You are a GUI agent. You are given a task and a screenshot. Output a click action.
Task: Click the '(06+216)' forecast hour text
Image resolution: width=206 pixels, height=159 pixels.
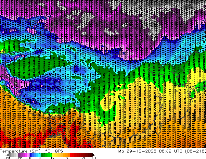click(195, 151)
